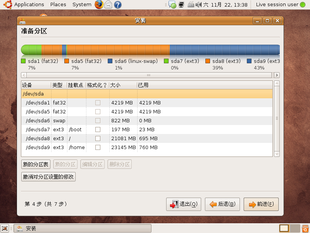
Task: Open the Places menu
Action: (58, 5)
